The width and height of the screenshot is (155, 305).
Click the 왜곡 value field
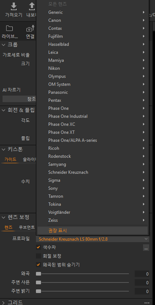[142, 274]
